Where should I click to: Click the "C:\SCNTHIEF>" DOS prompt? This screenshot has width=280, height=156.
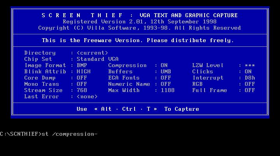pos(21,134)
